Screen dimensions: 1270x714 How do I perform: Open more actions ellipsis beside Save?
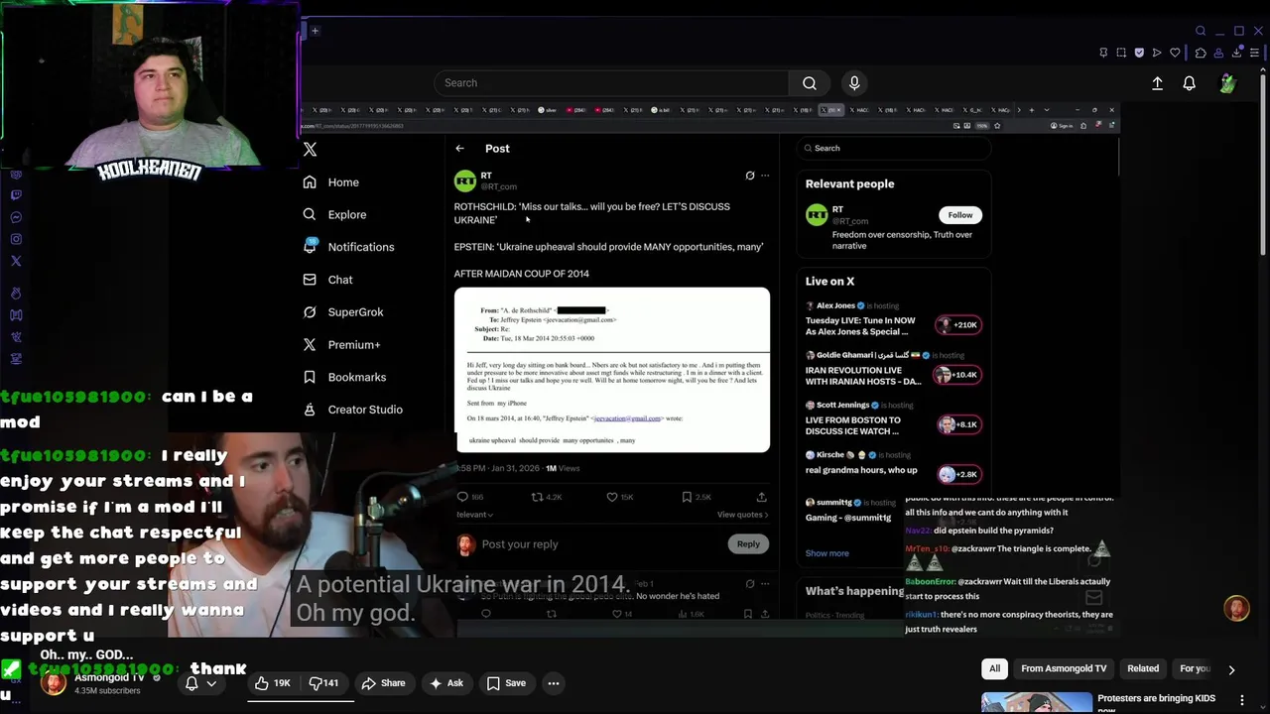point(554,683)
